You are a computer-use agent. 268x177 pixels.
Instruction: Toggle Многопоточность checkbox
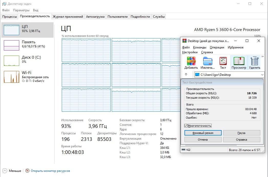pos(186,126)
